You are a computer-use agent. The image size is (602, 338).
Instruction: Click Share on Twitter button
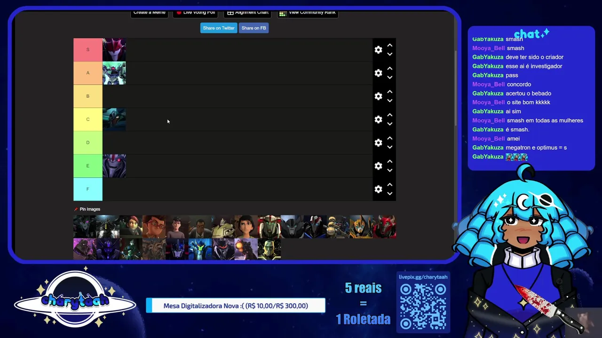pyautogui.click(x=219, y=28)
